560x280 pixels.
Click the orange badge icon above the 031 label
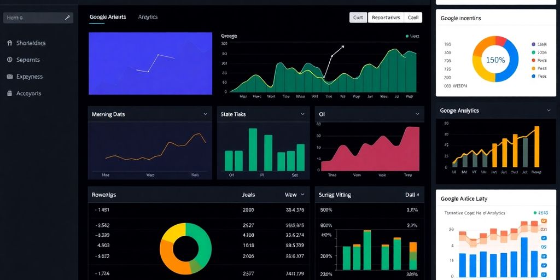coord(544,221)
